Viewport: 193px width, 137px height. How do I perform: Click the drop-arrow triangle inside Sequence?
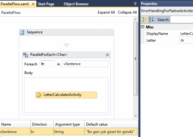coord(66,45)
